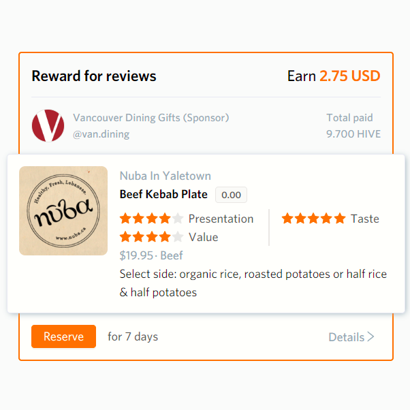Open the Nuba In Yaletown link

(x=165, y=176)
